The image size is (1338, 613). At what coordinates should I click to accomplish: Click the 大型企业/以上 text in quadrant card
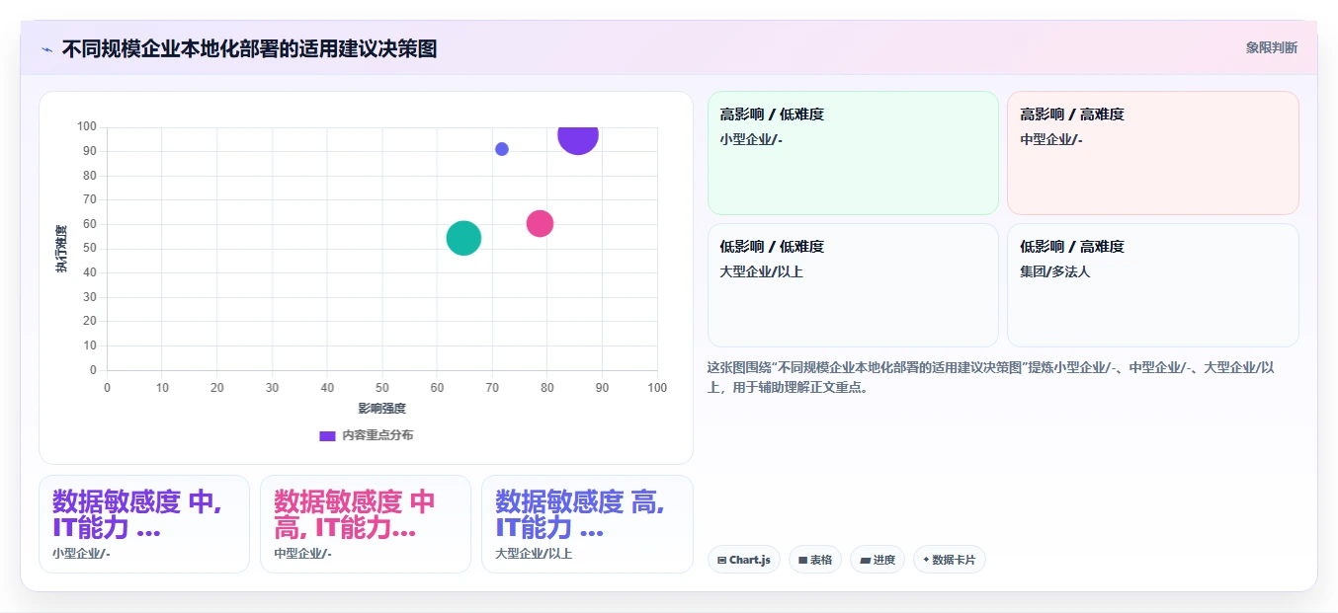[762, 271]
